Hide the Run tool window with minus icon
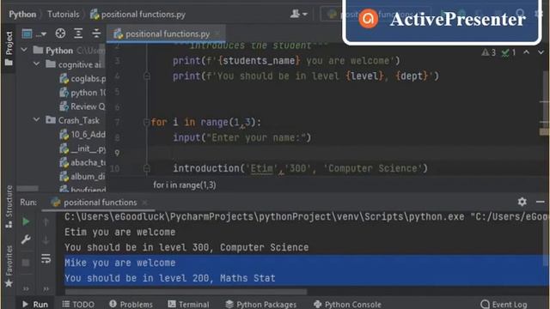Viewport: 550px width, 309px height. tap(541, 202)
